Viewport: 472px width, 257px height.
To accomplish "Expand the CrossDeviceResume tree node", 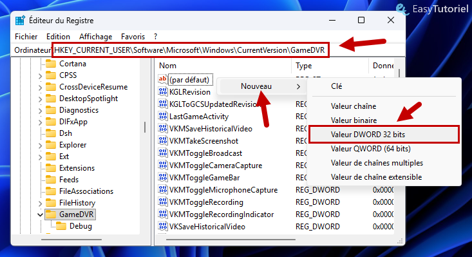I will pos(40,88).
